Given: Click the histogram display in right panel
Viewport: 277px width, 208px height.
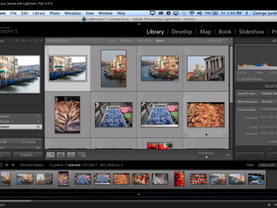Looking at the screenshot, I should pyautogui.click(x=257, y=58).
